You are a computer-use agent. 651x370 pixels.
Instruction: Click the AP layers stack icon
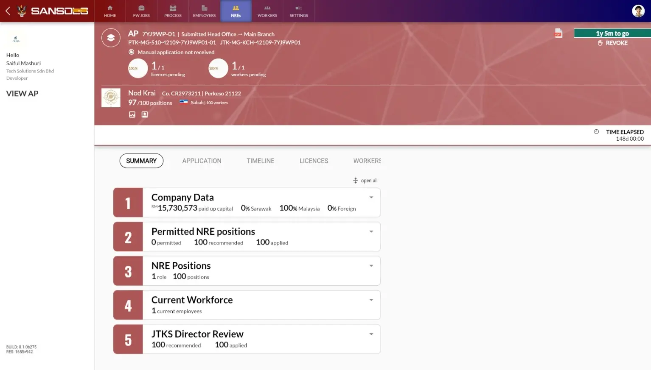(x=111, y=38)
